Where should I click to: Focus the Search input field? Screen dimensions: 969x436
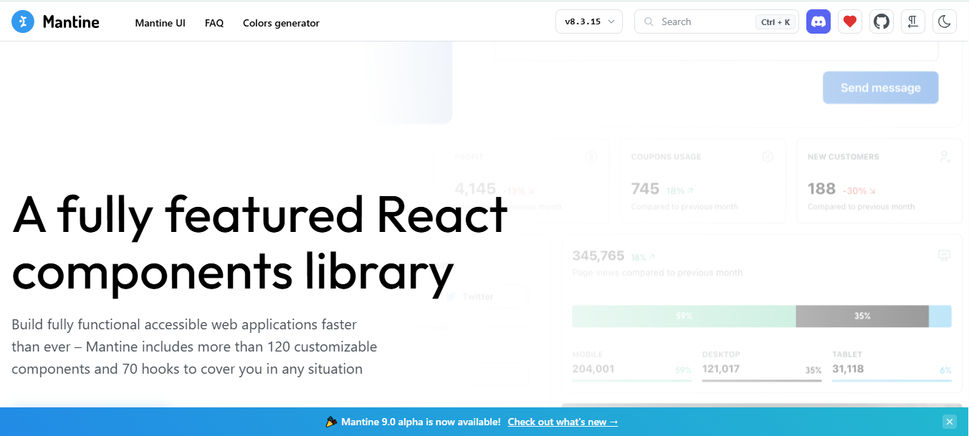[717, 21]
